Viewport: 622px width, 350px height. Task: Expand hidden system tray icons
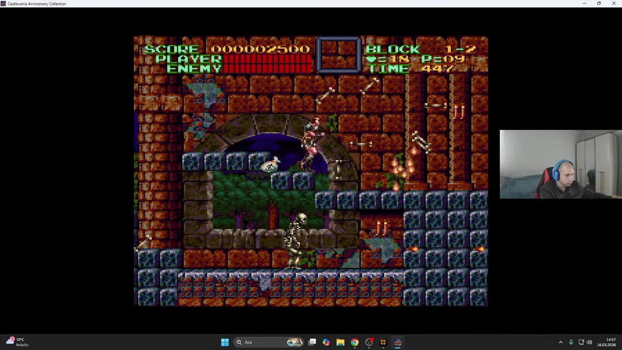560,342
